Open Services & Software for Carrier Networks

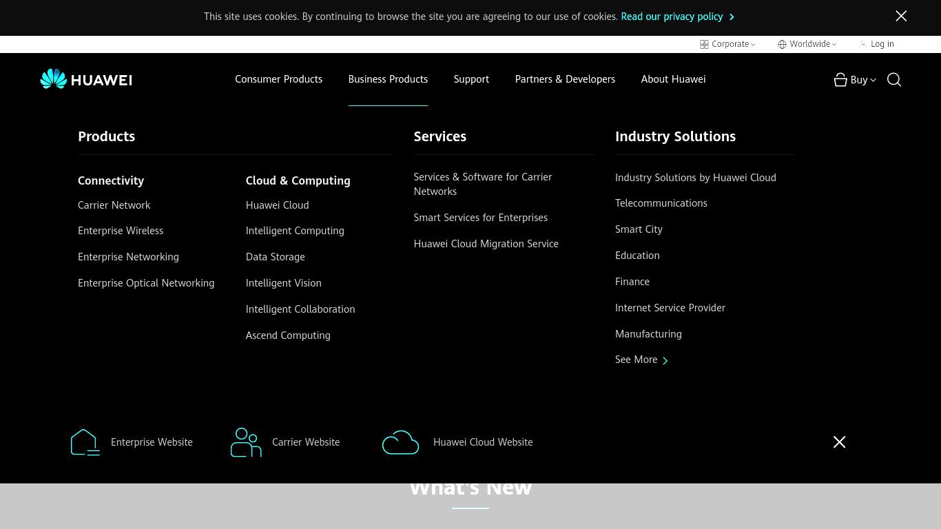tap(483, 184)
